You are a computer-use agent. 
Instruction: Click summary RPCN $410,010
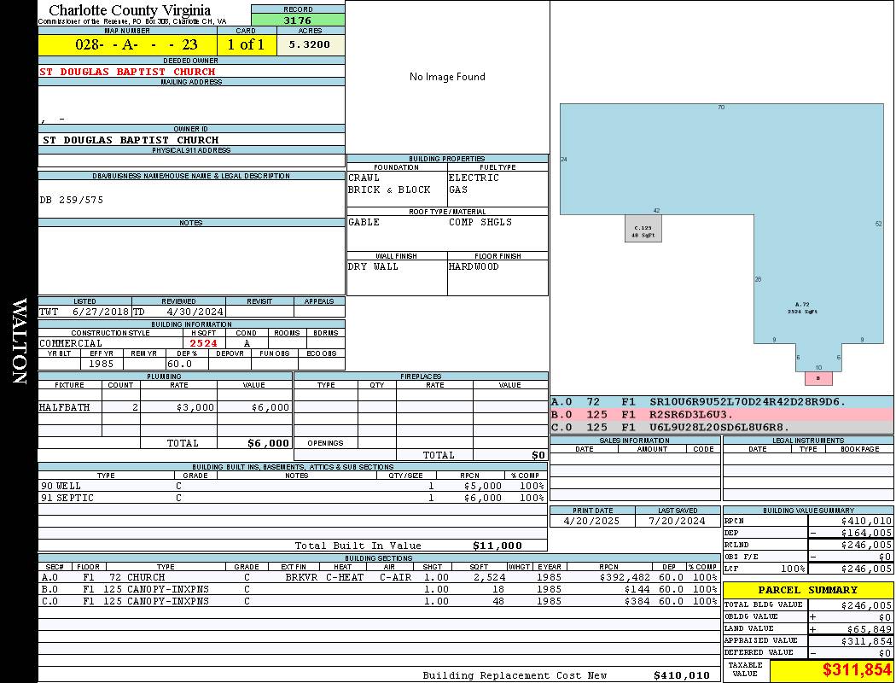pyautogui.click(x=866, y=522)
